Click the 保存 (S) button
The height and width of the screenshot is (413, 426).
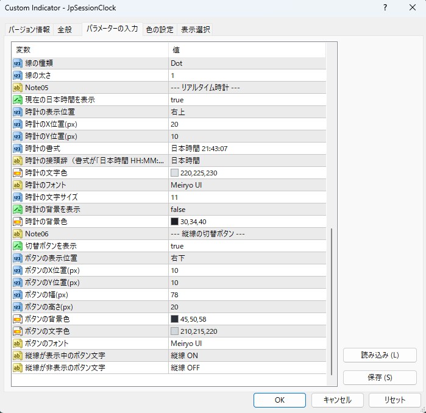click(x=380, y=378)
